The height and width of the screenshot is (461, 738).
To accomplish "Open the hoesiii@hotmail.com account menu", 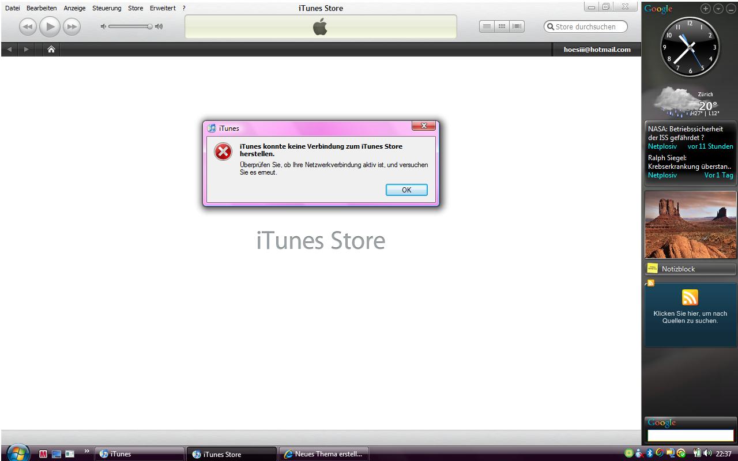I will pos(597,50).
